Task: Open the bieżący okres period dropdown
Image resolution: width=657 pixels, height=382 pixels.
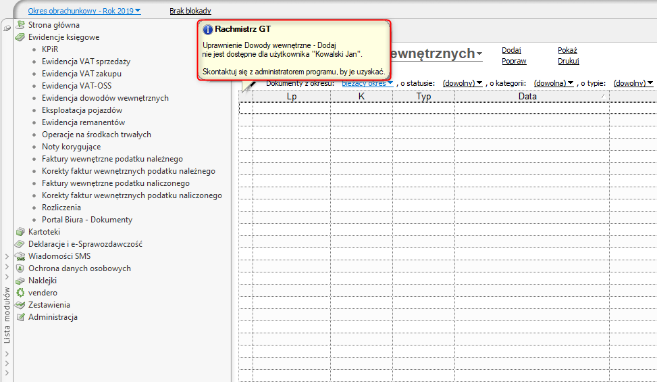Action: pyautogui.click(x=367, y=83)
